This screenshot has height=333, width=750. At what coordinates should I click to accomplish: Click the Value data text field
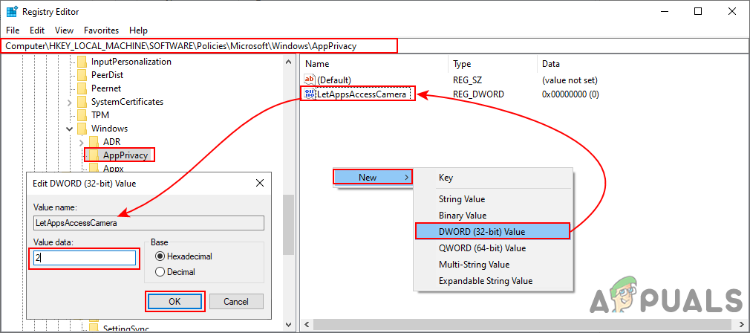click(x=85, y=258)
